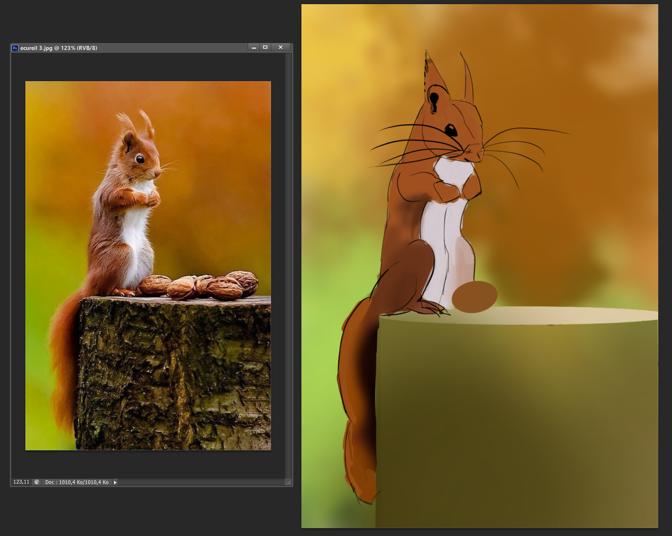Click the painted squirrel's black eye
The height and width of the screenshot is (536, 672).
pyautogui.click(x=451, y=130)
